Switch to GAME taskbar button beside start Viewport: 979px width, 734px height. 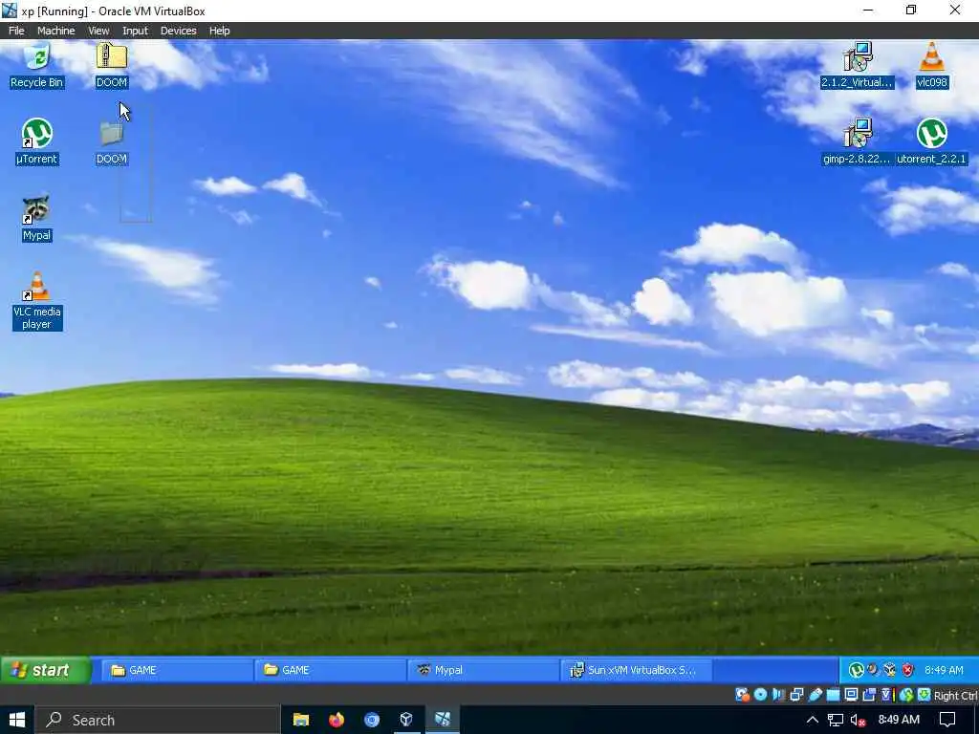[x=177, y=670]
